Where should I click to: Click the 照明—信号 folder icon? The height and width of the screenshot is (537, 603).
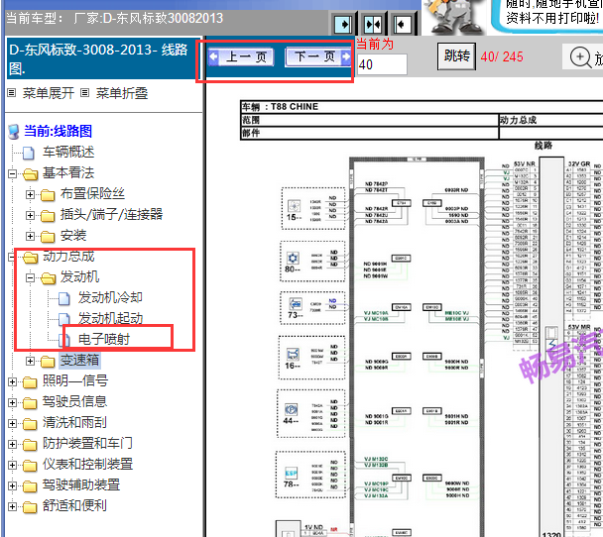click(x=30, y=381)
